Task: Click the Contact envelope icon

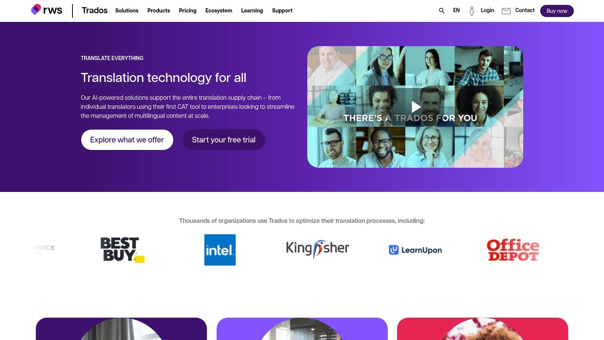Action: (506, 11)
